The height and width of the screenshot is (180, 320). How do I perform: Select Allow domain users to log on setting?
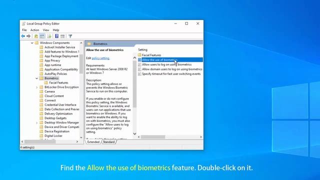pyautogui.click(x=172, y=69)
